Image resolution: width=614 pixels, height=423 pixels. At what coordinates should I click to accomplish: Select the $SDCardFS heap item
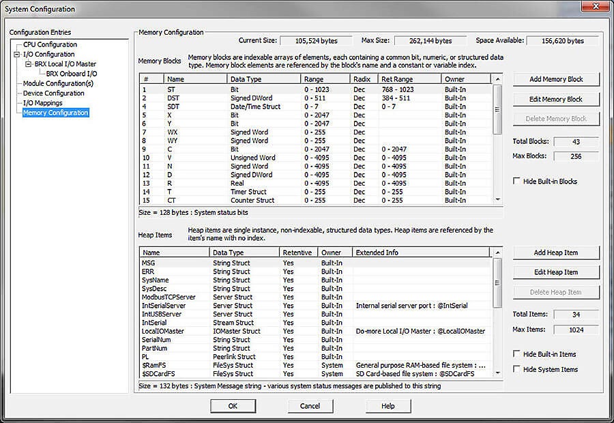[x=316, y=374]
